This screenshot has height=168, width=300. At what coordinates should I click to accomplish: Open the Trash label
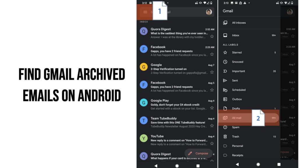coord(249,137)
